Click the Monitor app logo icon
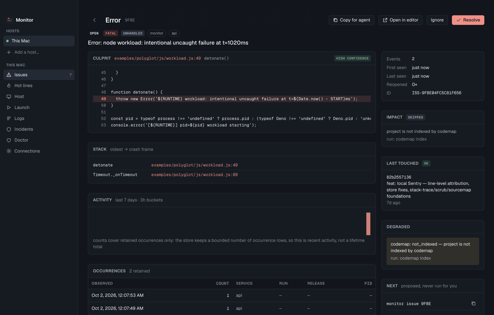 10,20
